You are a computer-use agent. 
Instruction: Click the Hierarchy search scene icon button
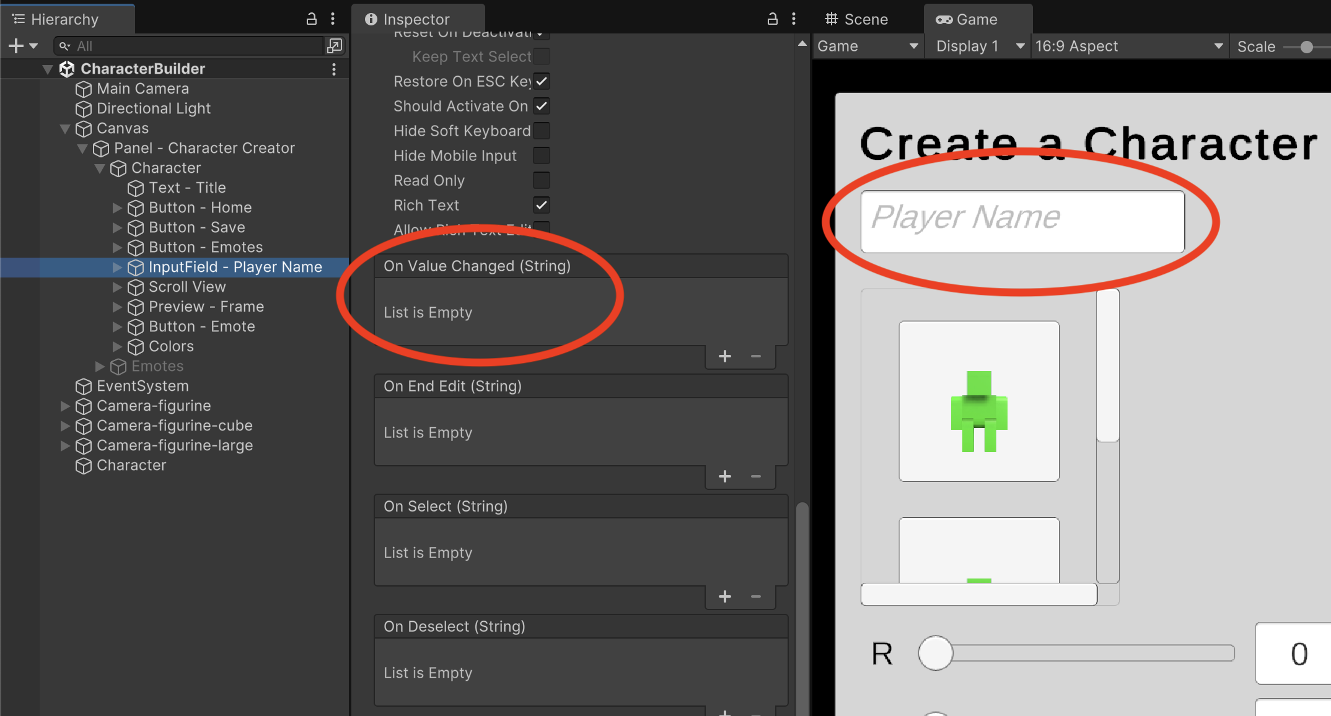point(334,46)
